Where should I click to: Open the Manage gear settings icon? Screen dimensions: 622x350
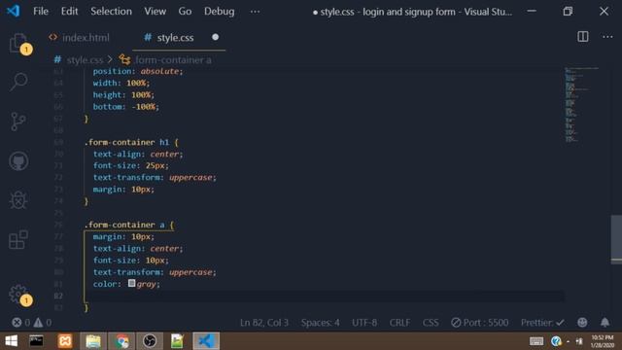pyautogui.click(x=18, y=295)
